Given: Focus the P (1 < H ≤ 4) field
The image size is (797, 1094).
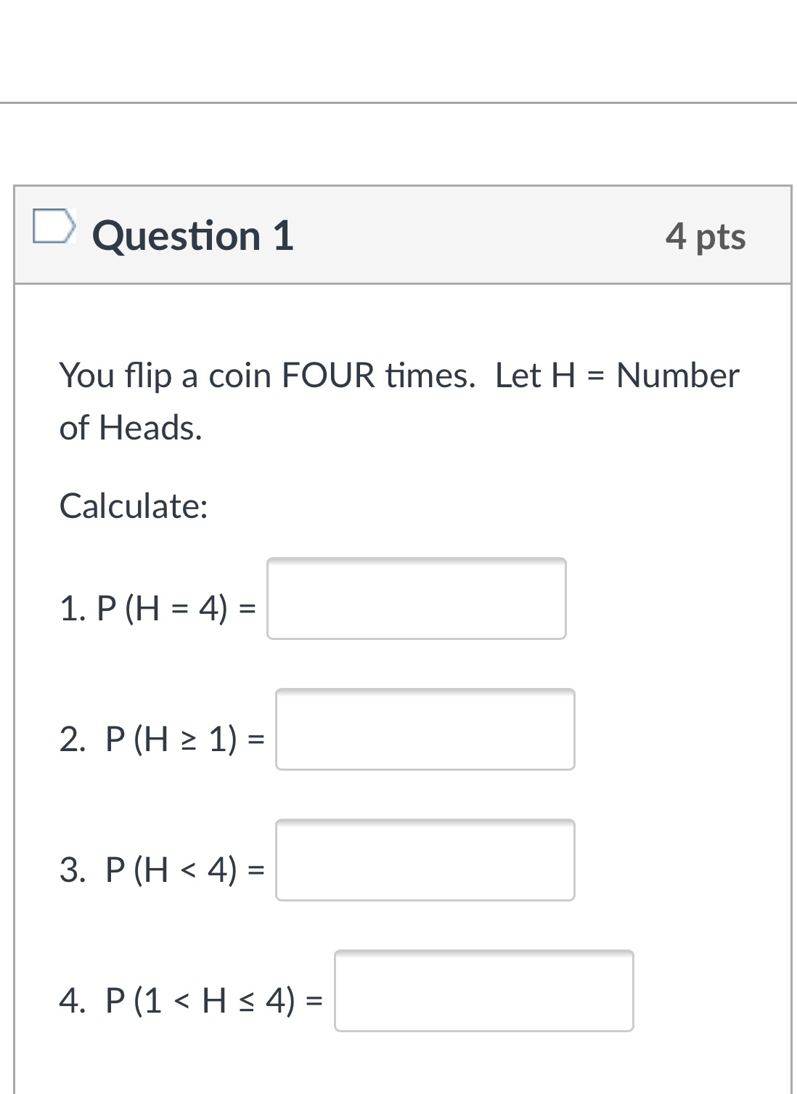Looking at the screenshot, I should point(483,991).
